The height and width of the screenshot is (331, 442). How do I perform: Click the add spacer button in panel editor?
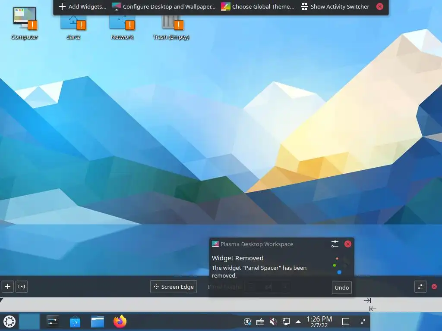click(x=22, y=287)
